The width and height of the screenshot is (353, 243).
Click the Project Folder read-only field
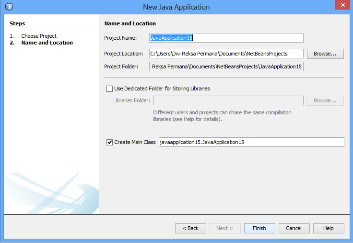pyautogui.click(x=226, y=66)
